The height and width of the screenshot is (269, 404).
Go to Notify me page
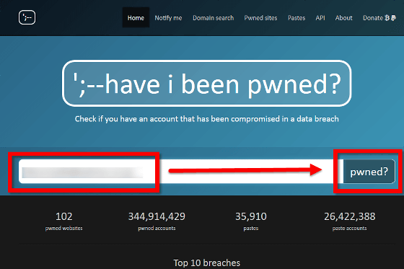point(168,18)
